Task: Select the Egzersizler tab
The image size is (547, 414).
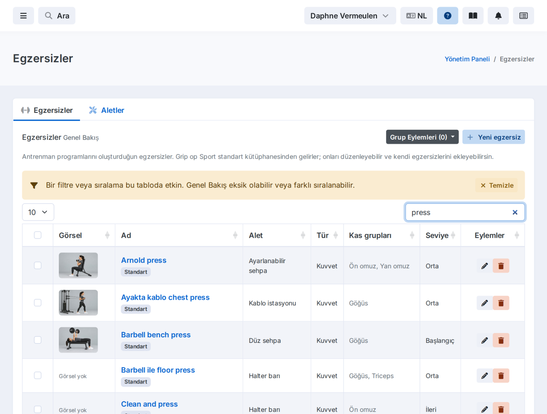Action: (x=47, y=110)
